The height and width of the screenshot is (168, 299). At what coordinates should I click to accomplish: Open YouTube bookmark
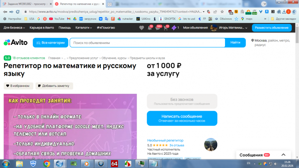click(57, 19)
